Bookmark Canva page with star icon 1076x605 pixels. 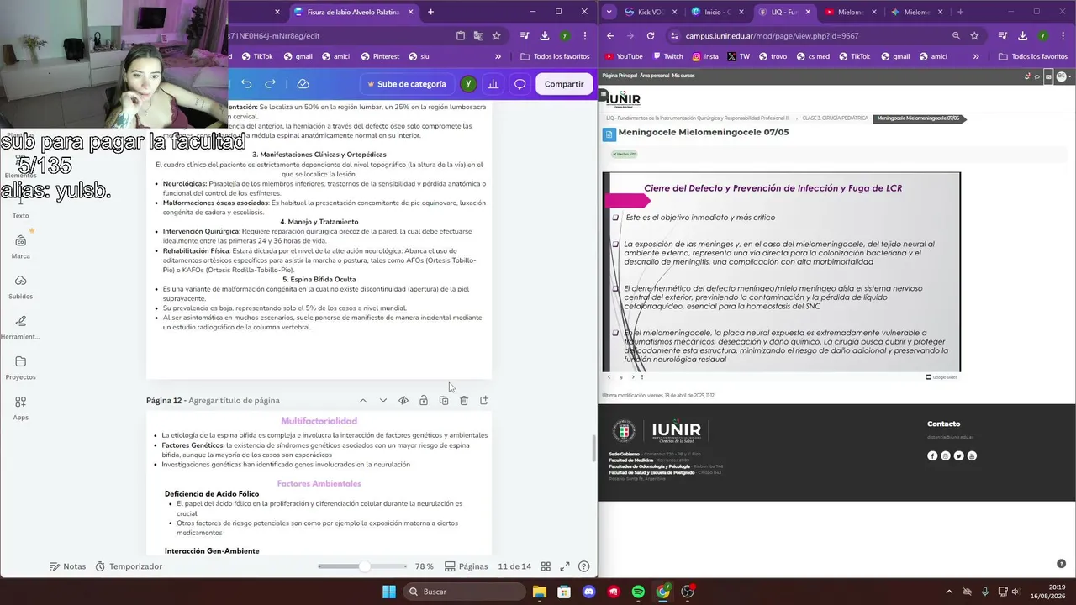click(x=497, y=36)
